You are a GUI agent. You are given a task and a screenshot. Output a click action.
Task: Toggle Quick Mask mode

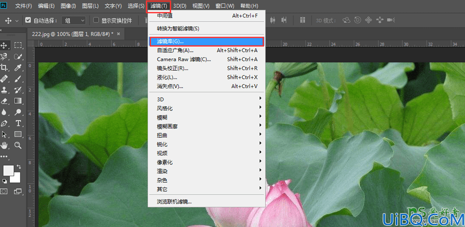[x=4, y=191]
